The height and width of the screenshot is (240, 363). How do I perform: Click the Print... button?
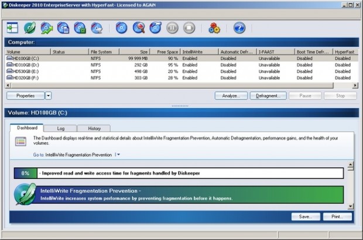tap(337, 217)
